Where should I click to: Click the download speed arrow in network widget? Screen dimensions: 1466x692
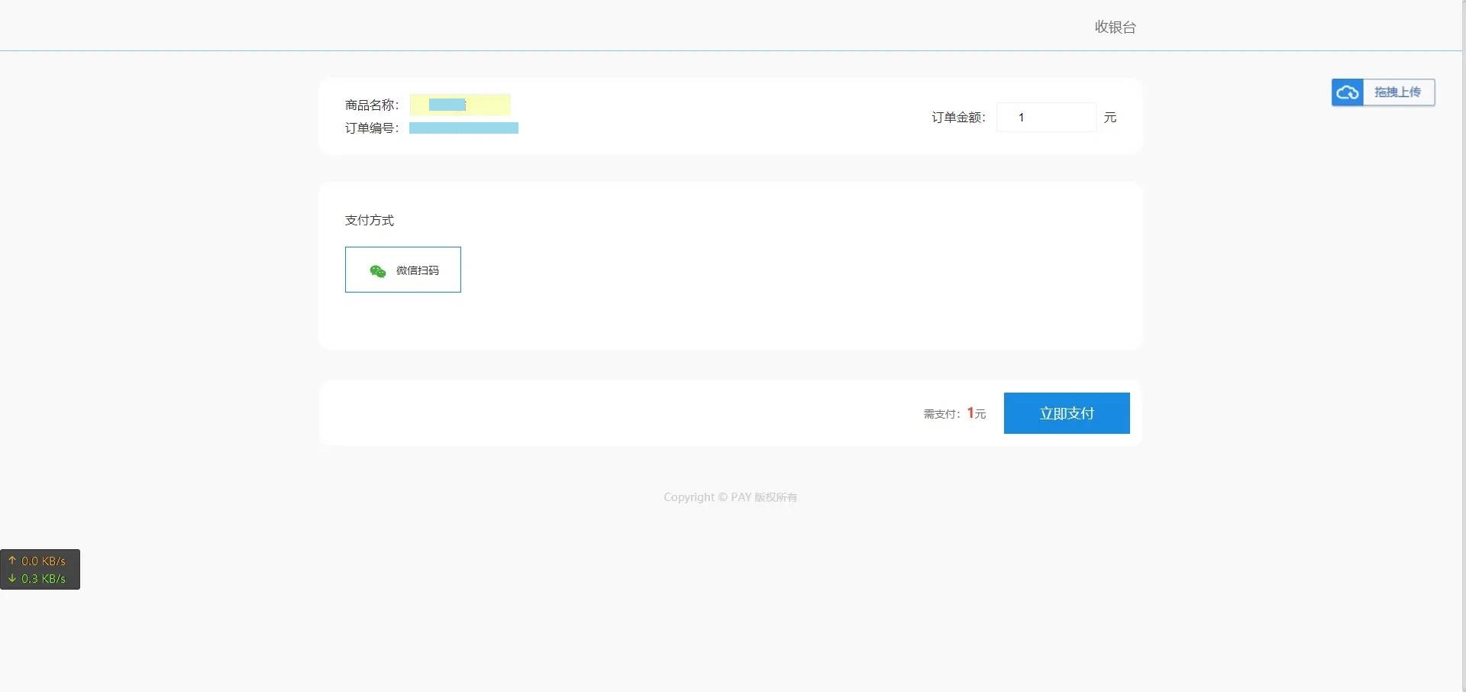(x=12, y=578)
